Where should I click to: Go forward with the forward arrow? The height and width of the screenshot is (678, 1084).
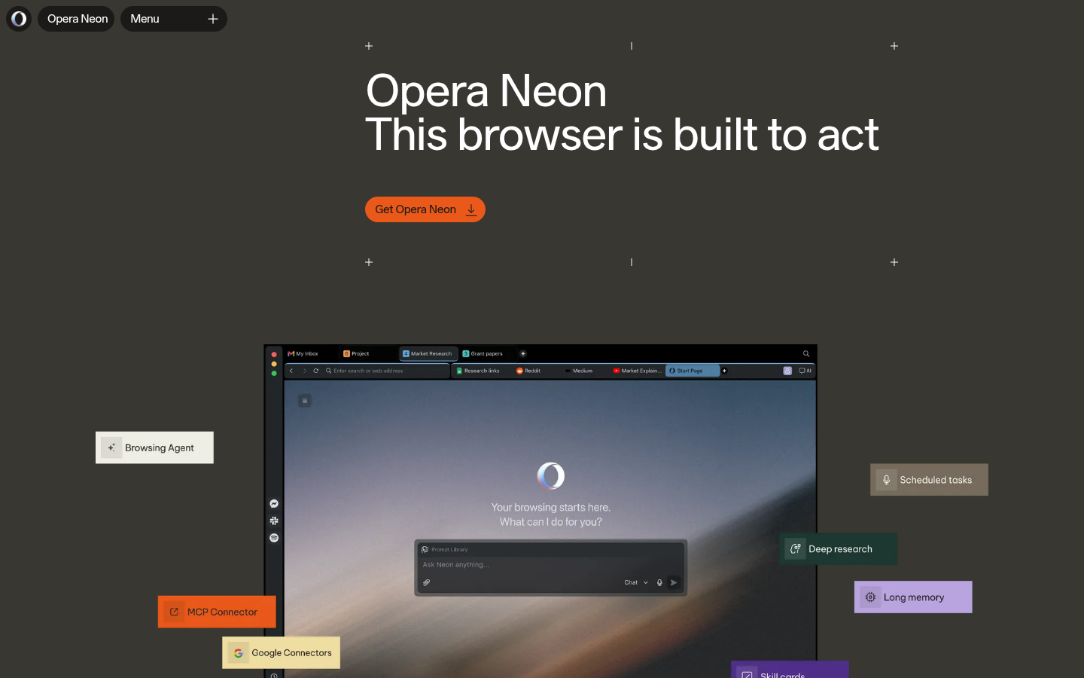point(304,371)
